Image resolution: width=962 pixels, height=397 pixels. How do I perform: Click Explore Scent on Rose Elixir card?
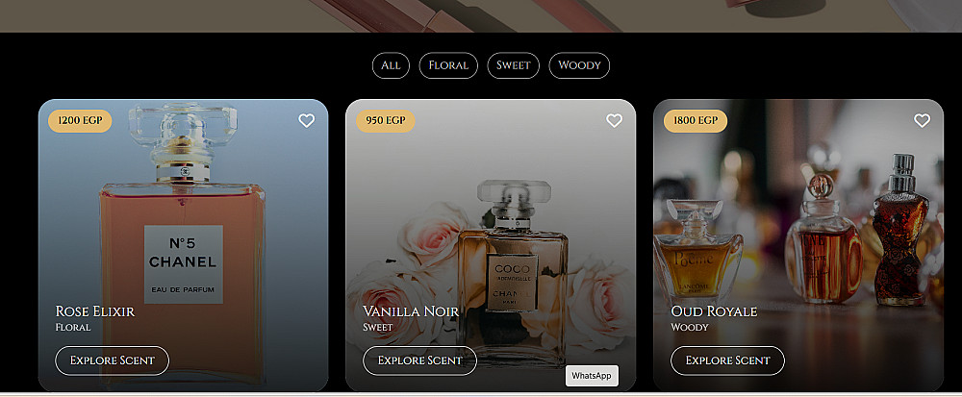coord(113,360)
